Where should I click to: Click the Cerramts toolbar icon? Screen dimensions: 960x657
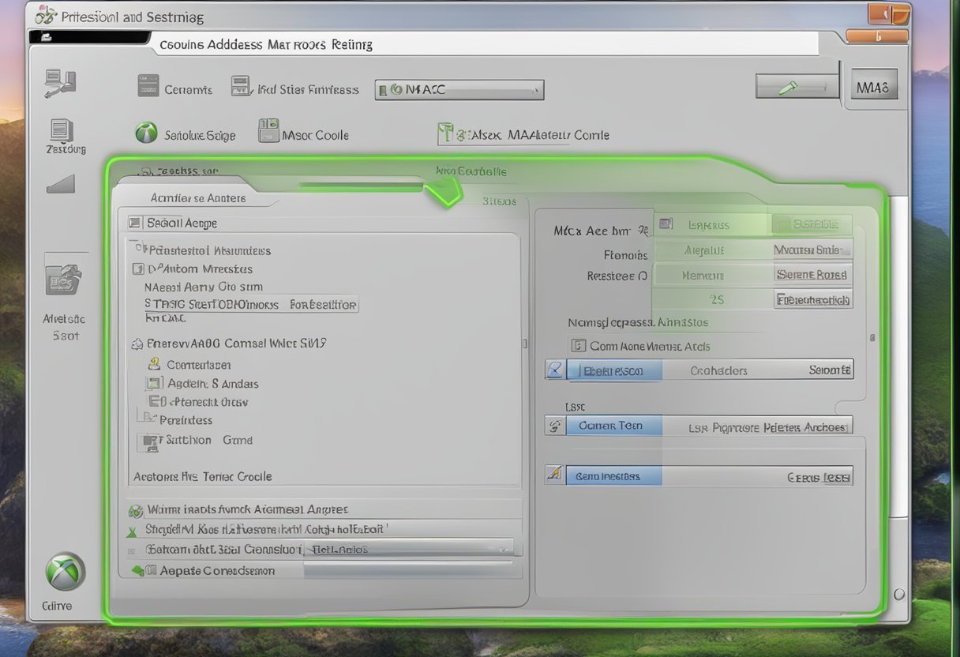148,86
